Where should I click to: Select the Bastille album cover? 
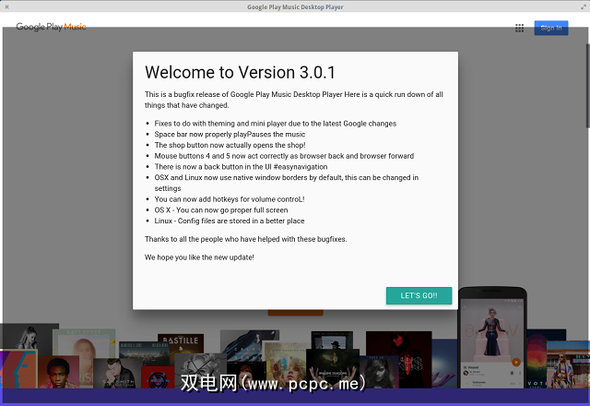tap(178, 347)
